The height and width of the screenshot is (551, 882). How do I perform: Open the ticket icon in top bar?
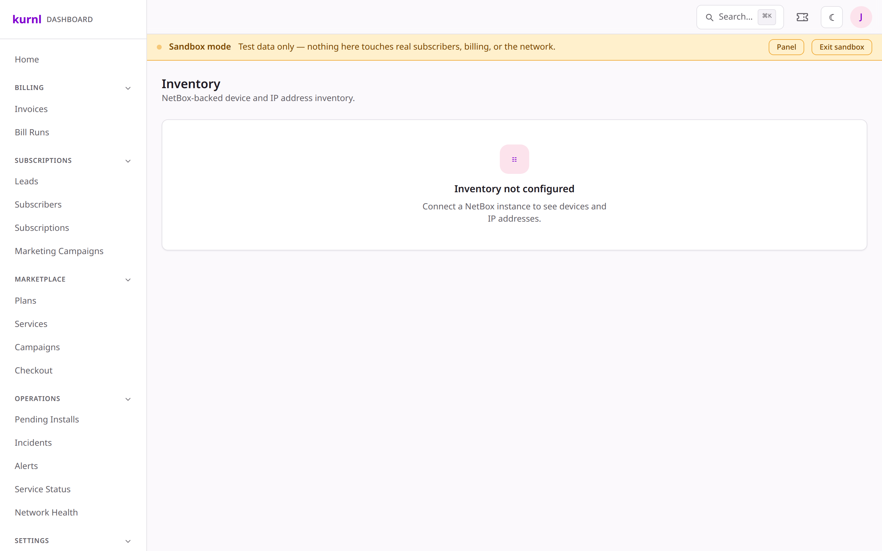click(x=802, y=17)
